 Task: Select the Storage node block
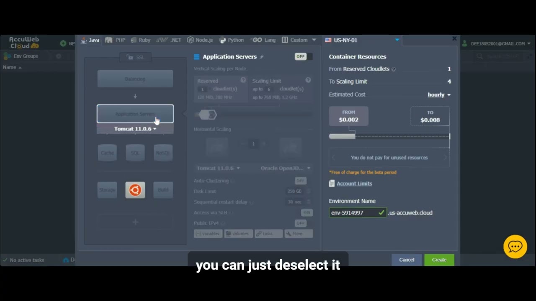pyautogui.click(x=107, y=190)
